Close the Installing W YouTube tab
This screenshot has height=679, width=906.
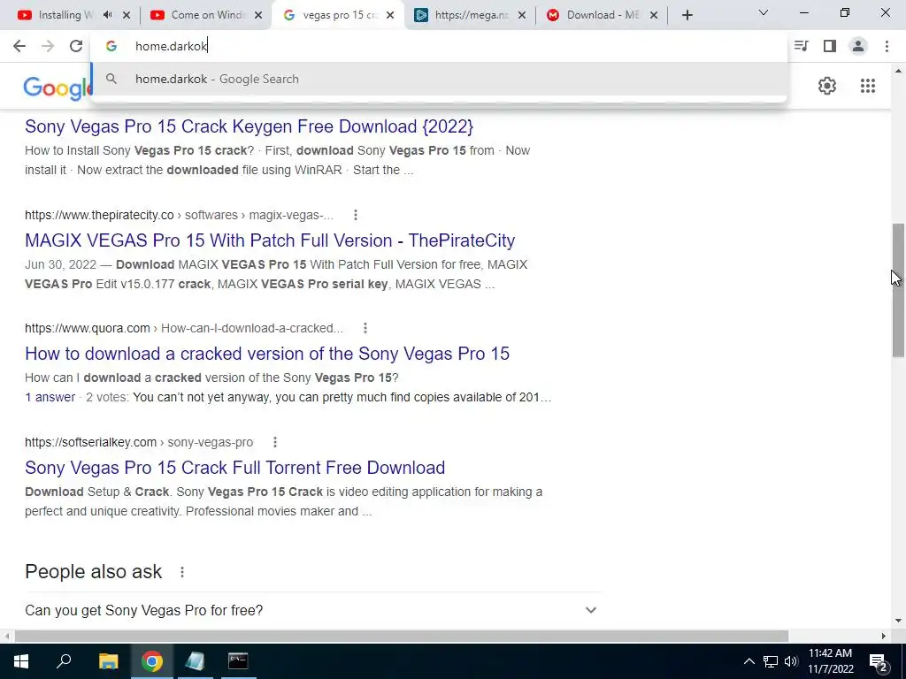coord(127,16)
